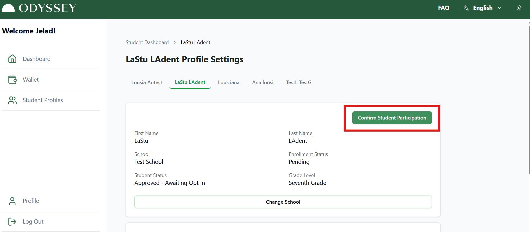Expand the English language dropdown chevron
The width and height of the screenshot is (530, 232).
pos(500,8)
